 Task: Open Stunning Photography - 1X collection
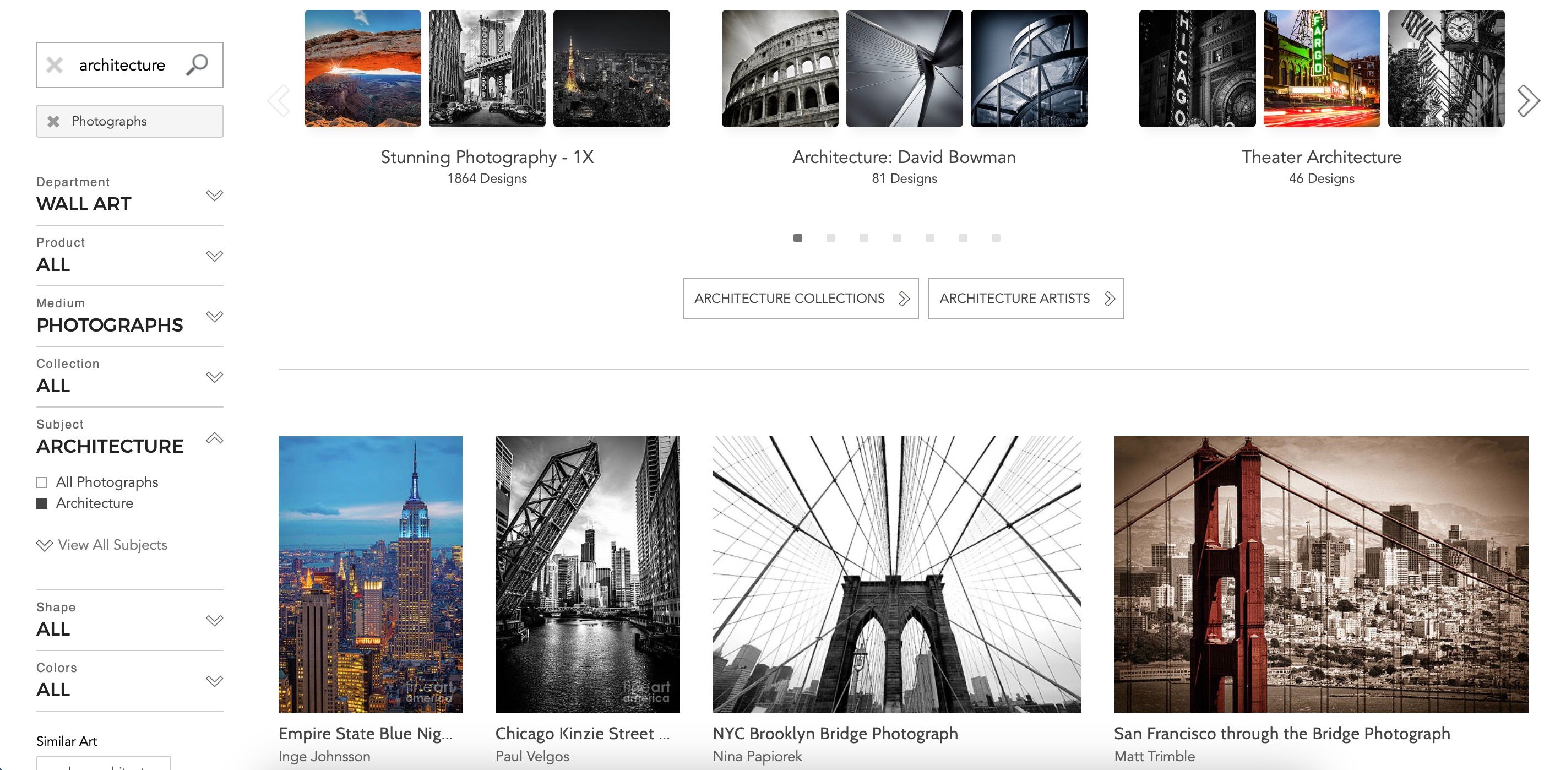click(487, 156)
